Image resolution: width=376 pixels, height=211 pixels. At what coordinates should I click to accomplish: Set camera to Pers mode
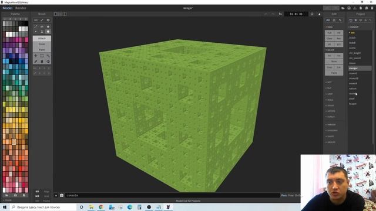tap(284, 195)
